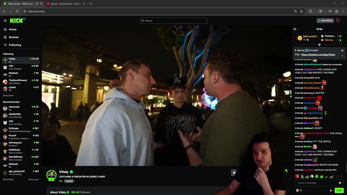Open the Vitaly channel in Following list
Screen dimensions: 347x195
tap(21, 60)
